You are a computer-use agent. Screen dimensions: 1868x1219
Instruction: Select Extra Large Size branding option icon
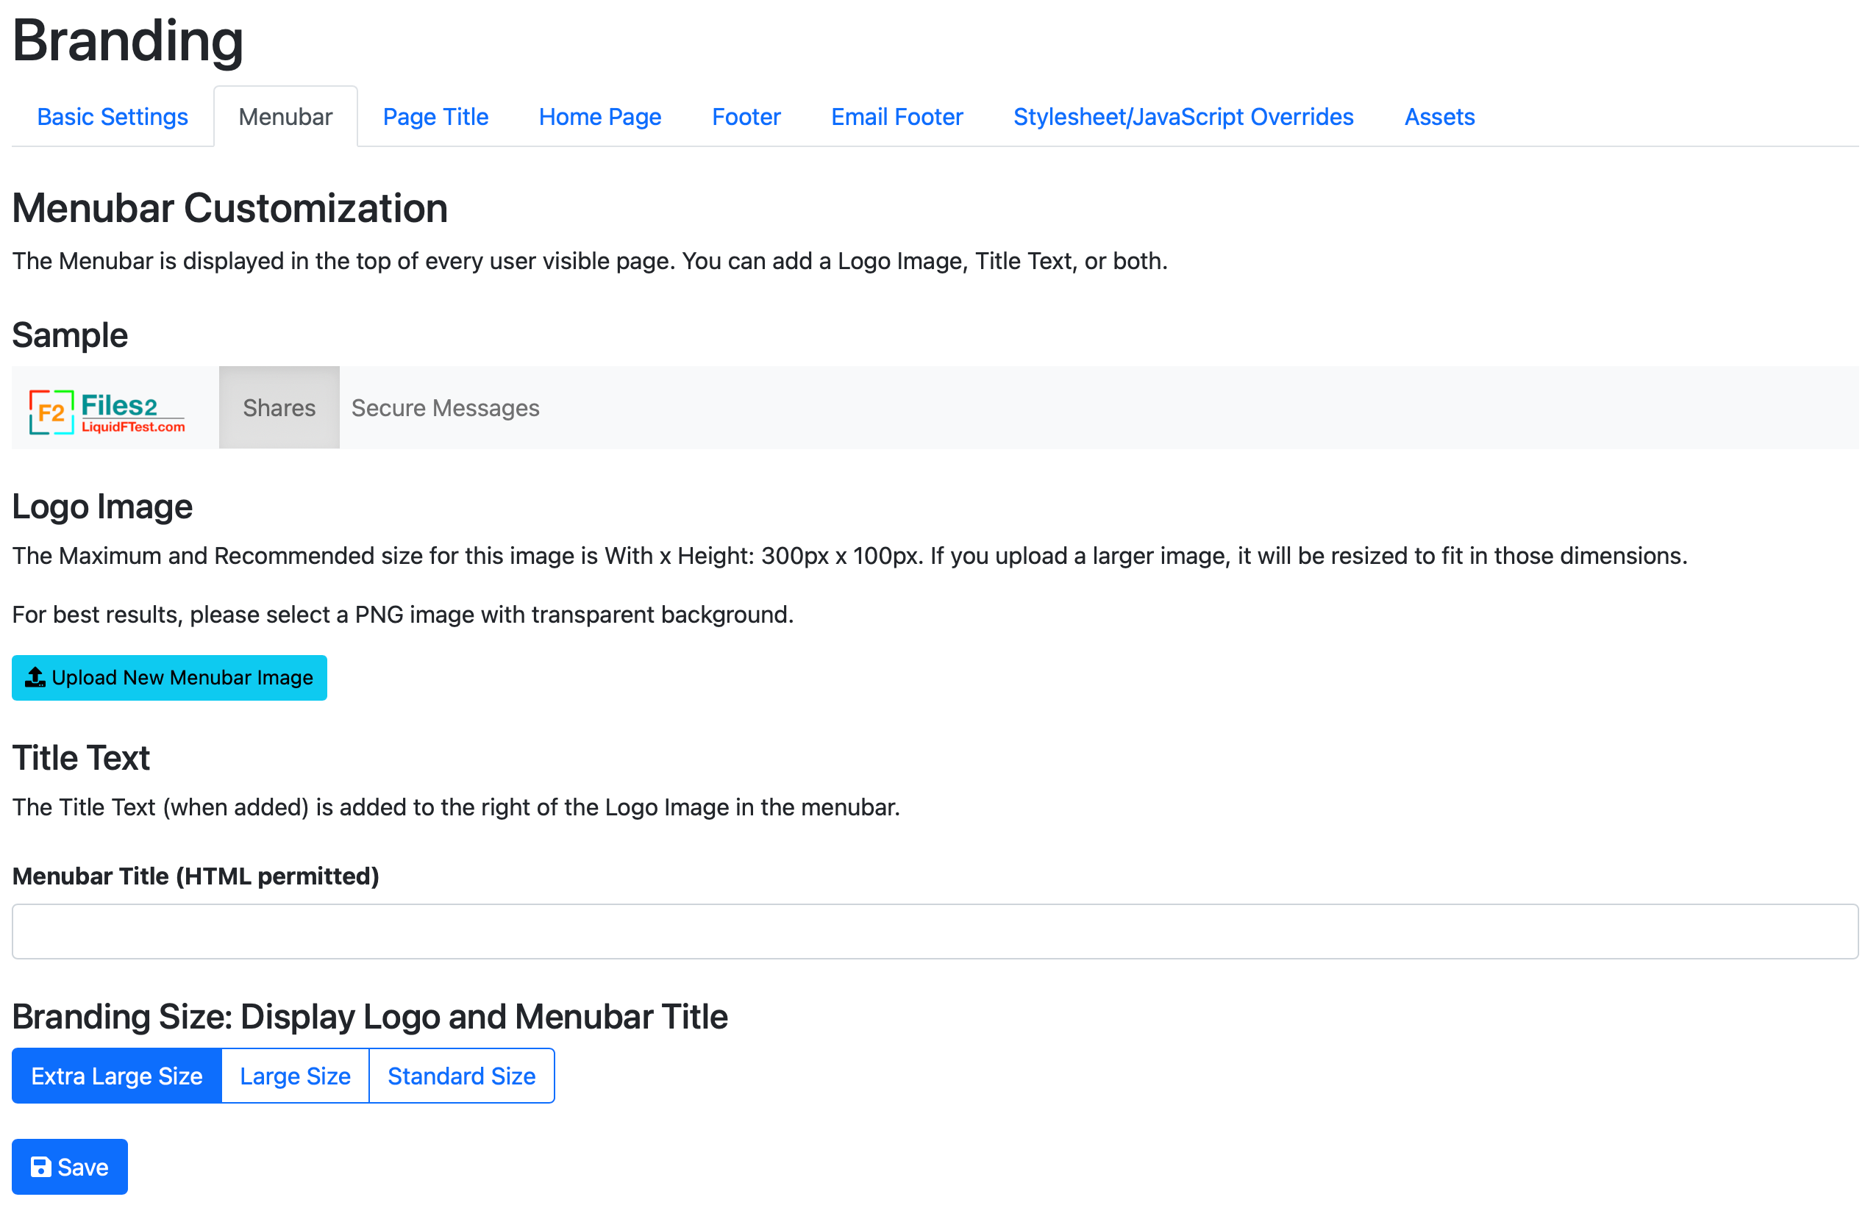click(x=118, y=1076)
